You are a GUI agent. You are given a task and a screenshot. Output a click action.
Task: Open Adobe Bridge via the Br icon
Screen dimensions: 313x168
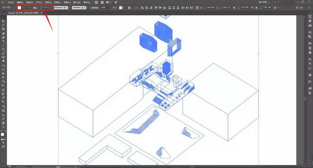[x=96, y=2]
